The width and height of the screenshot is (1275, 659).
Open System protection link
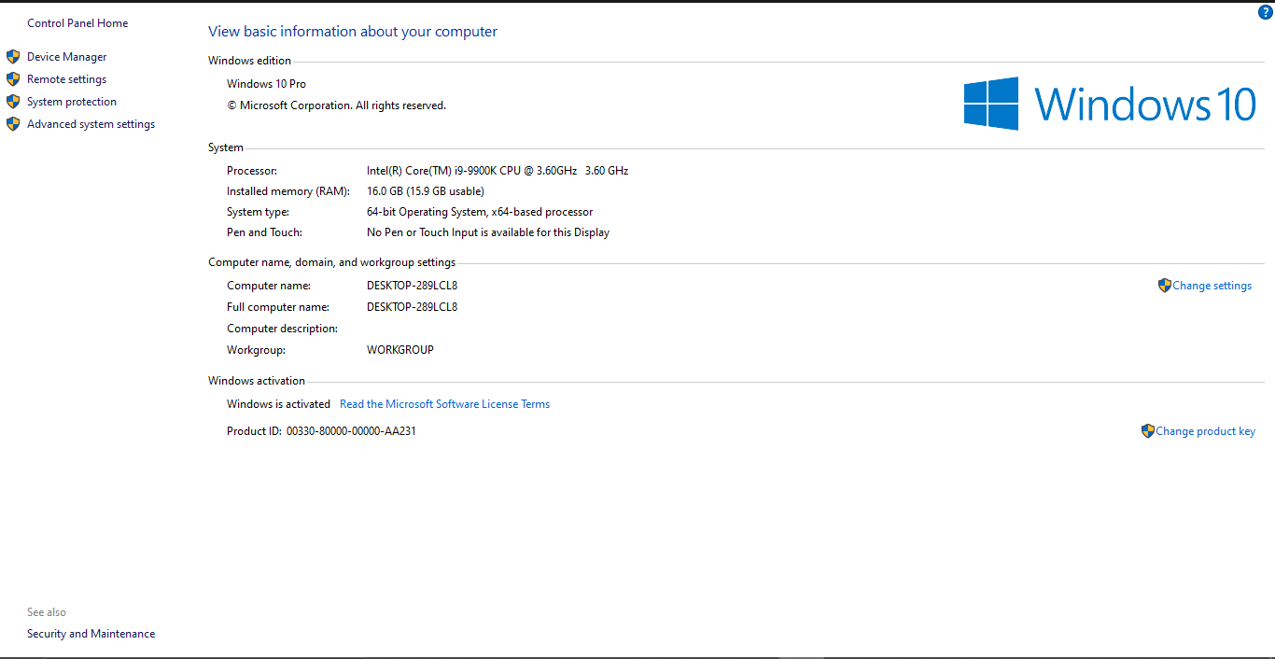click(72, 102)
